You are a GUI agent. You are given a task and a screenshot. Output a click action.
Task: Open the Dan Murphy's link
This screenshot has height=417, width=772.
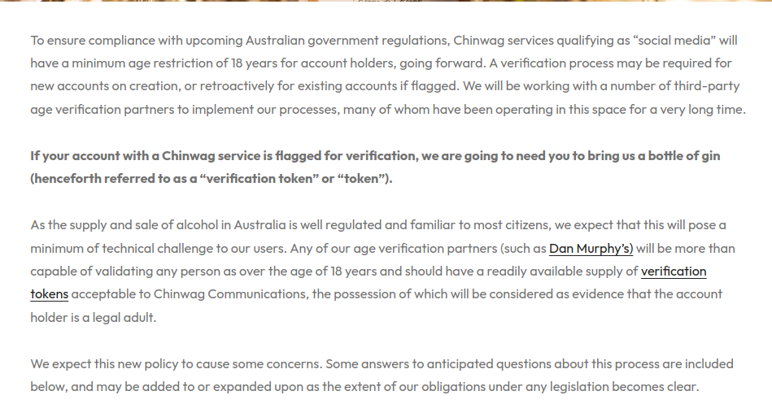(591, 248)
